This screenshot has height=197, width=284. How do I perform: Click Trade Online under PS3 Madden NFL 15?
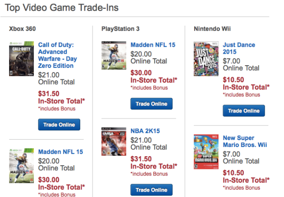point(152,104)
